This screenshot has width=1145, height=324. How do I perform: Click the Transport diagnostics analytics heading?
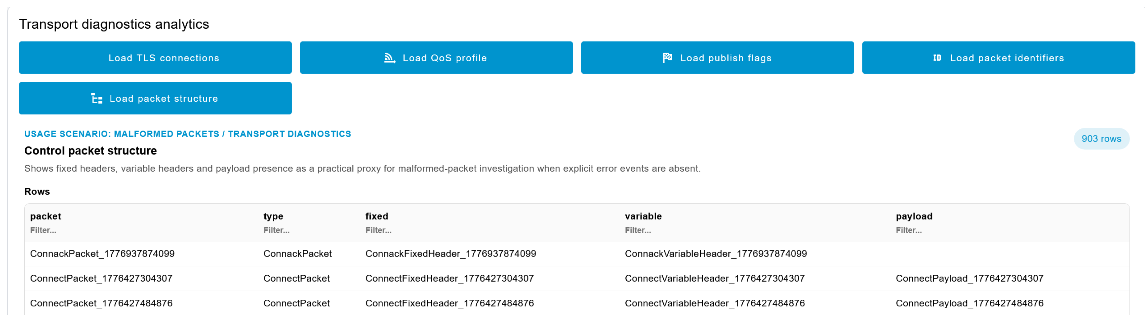click(114, 24)
